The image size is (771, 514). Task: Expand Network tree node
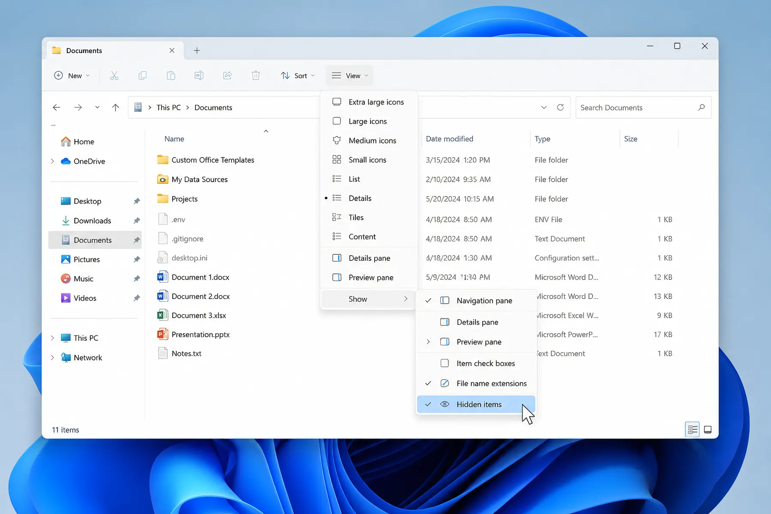(53, 358)
